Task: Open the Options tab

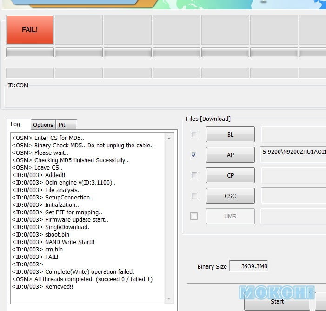Action: (x=43, y=125)
